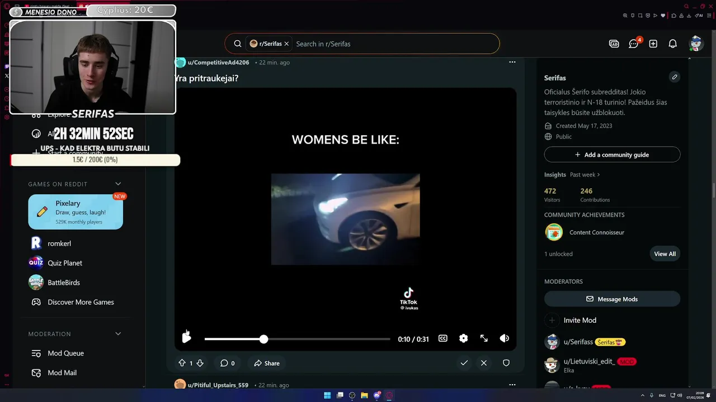Open Discord from the taskbar
The width and height of the screenshot is (716, 402).
click(x=377, y=395)
